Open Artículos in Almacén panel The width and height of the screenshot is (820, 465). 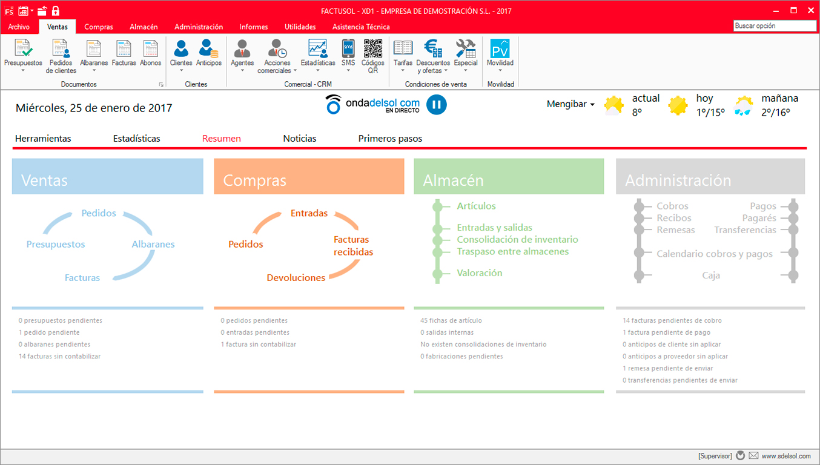click(x=477, y=206)
